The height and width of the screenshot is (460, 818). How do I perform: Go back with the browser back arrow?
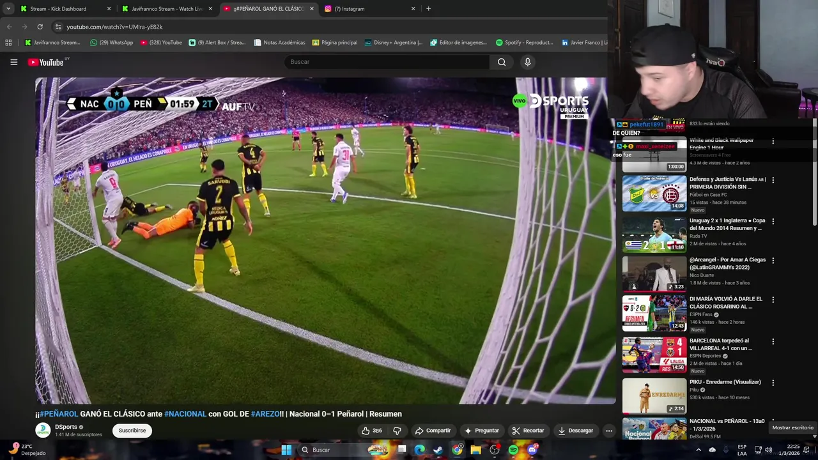9,27
